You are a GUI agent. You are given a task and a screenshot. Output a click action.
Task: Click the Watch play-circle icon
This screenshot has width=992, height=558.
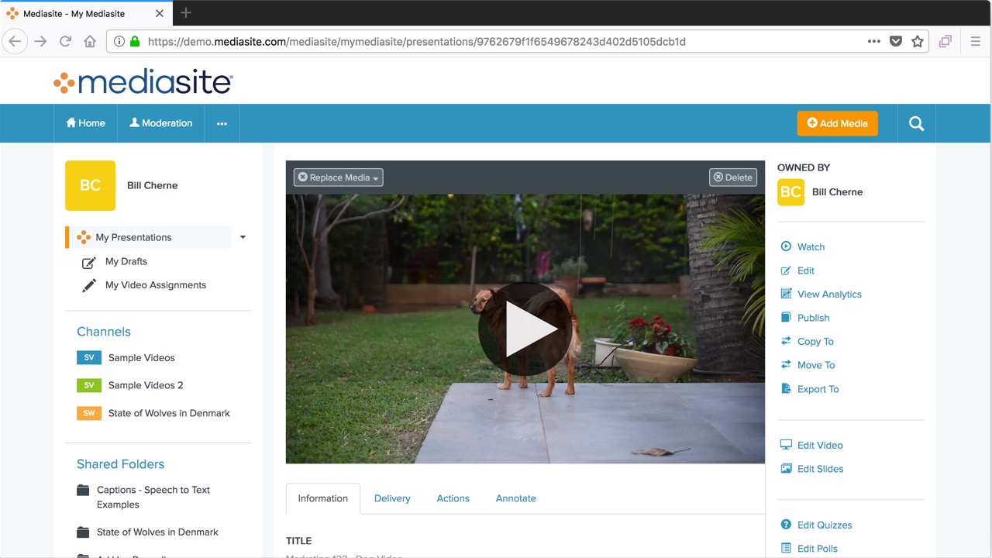click(786, 246)
